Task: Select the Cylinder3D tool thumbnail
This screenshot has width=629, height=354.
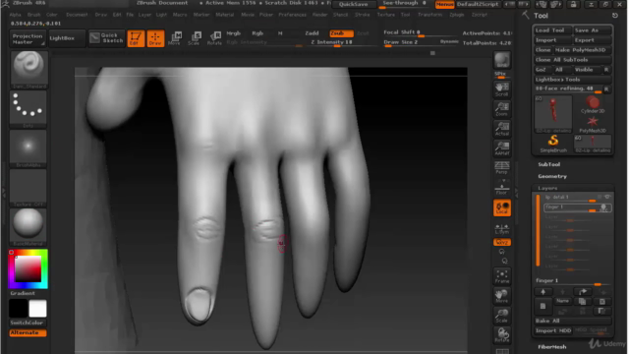Action: pos(593,105)
